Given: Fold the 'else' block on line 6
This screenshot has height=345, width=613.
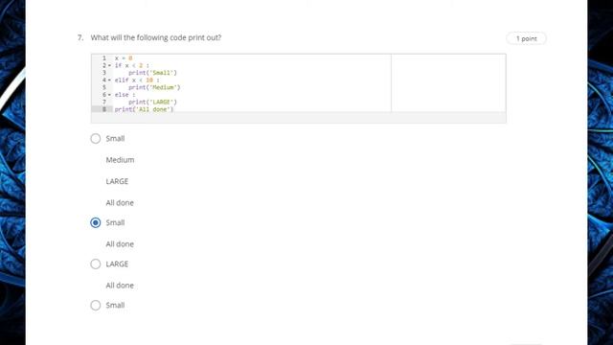Looking at the screenshot, I should (109, 95).
